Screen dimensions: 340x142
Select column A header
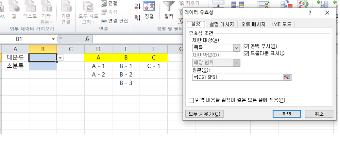[15, 49]
